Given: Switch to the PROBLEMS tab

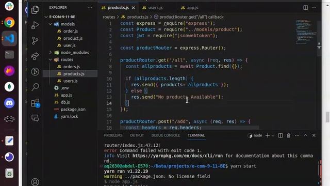Looking at the screenshot, I should pos(113,135).
